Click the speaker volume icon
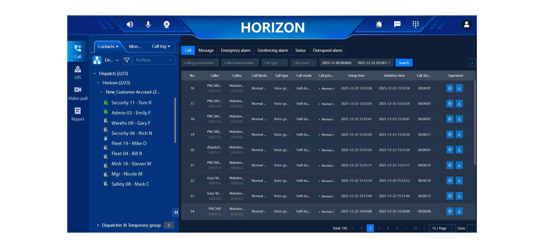This screenshot has width=542, height=246. (x=130, y=25)
